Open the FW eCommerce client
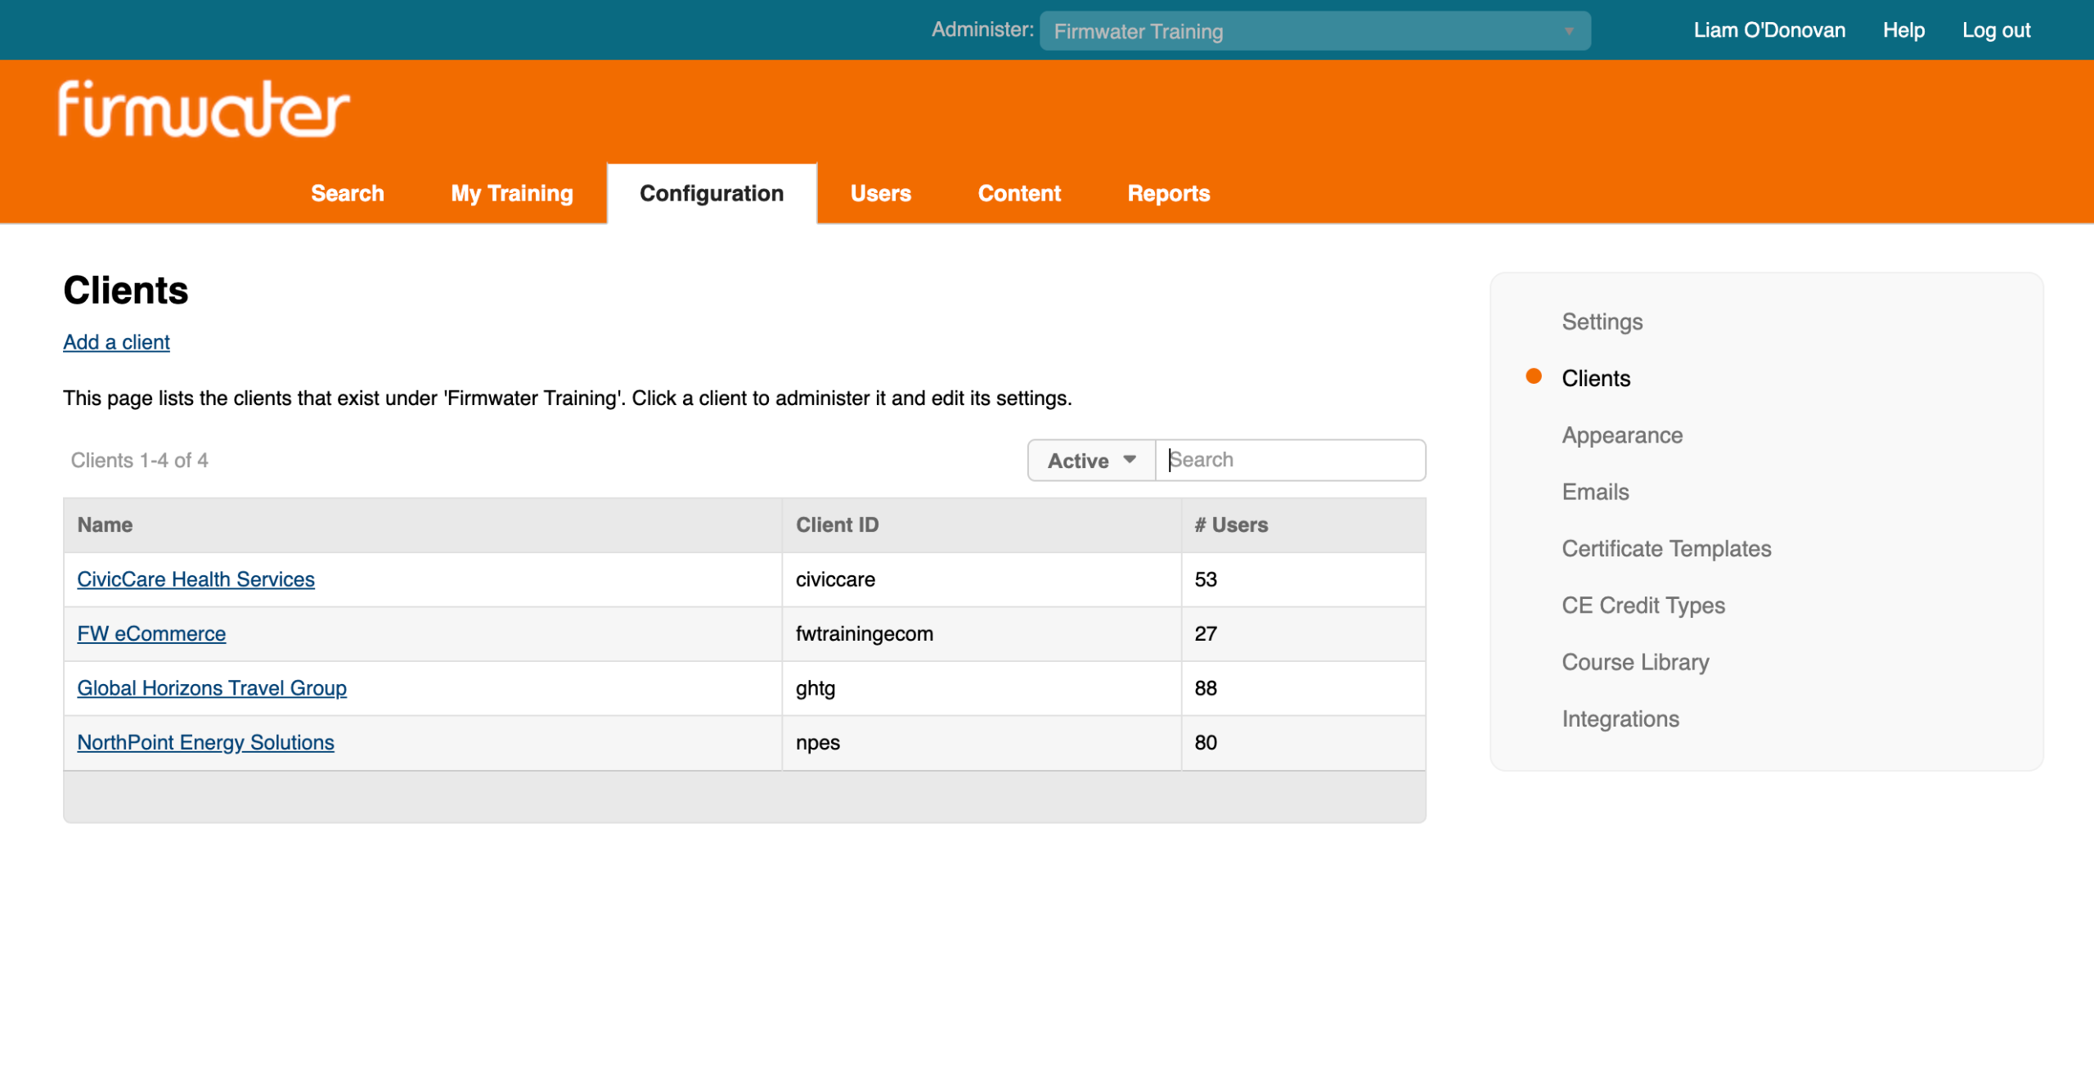Viewport: 2094px width, 1067px height. (x=151, y=633)
